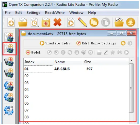140x125 pixels.
Task: Click the gray printer icon to print model
Action: (120, 52)
